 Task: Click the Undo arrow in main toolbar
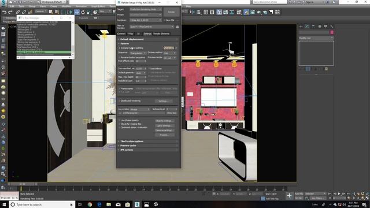[4, 12]
